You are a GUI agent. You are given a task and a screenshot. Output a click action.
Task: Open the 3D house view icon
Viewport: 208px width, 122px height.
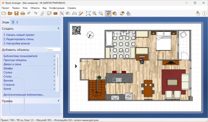[122, 13]
